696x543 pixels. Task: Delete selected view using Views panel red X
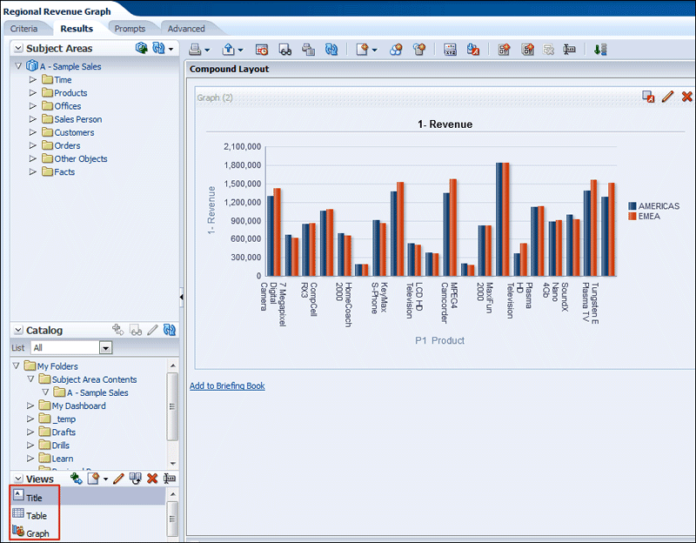[152, 479]
